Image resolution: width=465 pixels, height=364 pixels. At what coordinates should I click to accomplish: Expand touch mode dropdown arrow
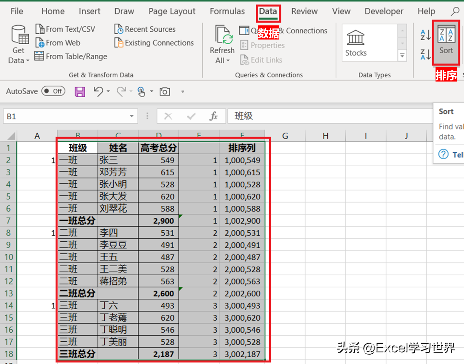tap(151, 92)
